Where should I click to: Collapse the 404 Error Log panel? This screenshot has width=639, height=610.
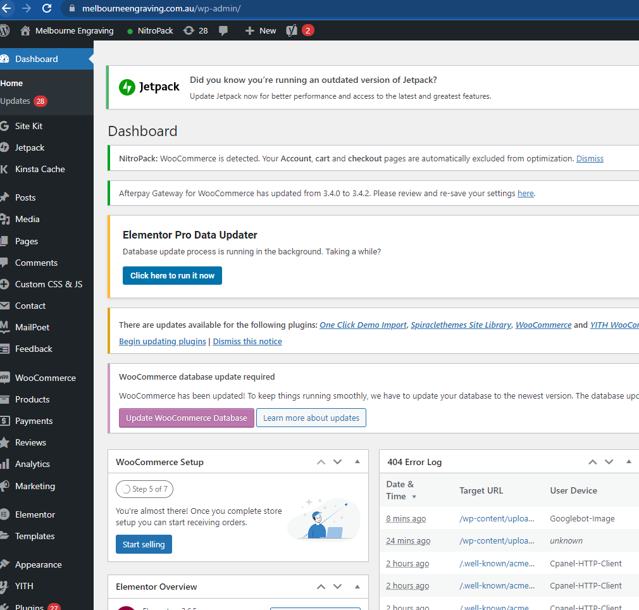(x=629, y=462)
